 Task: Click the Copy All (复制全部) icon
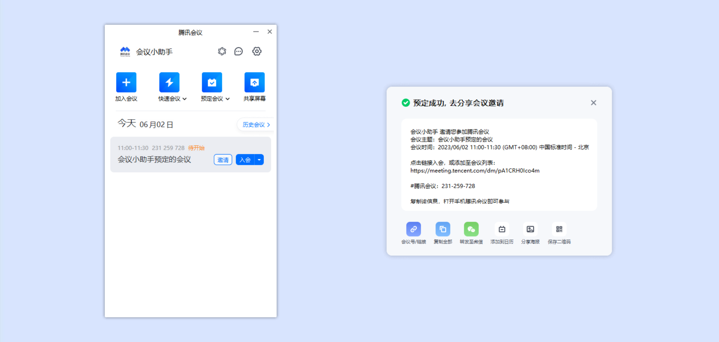click(x=443, y=229)
